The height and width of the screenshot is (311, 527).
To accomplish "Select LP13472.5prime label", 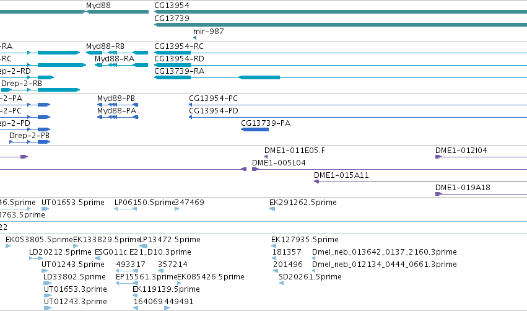I will (x=170, y=240).
